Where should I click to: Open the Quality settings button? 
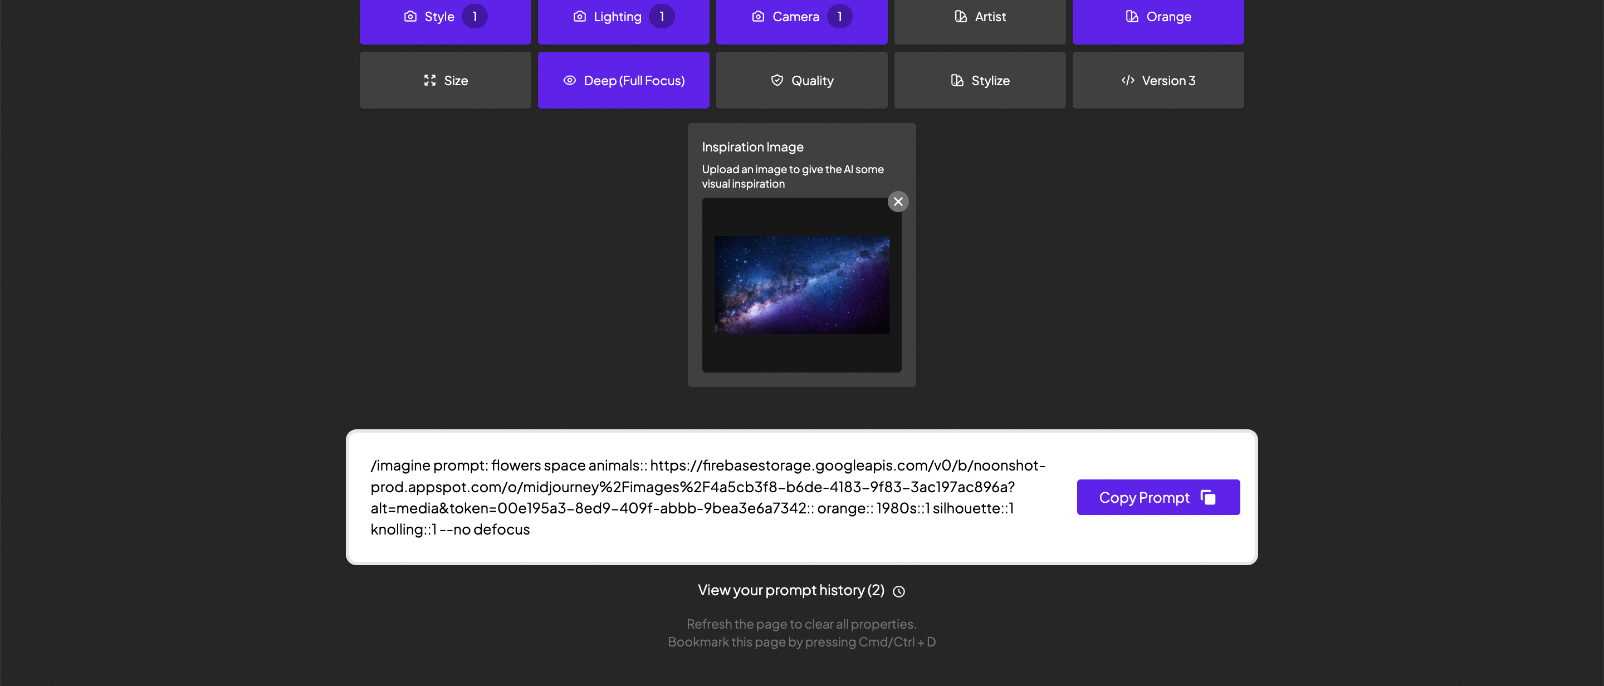click(x=801, y=80)
